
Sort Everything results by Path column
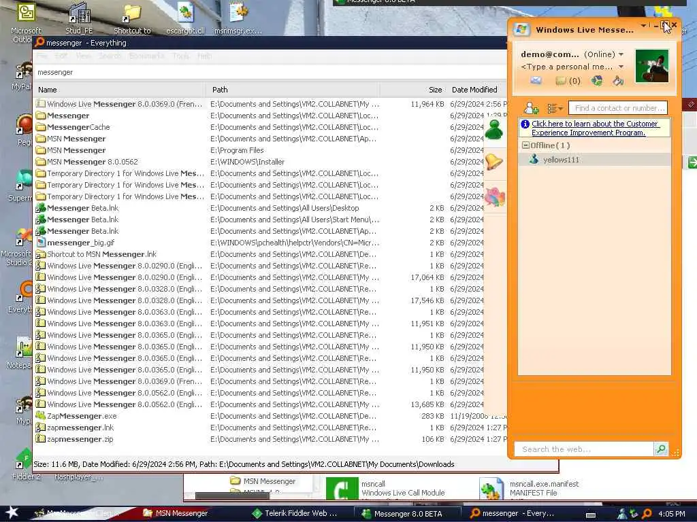pos(293,90)
